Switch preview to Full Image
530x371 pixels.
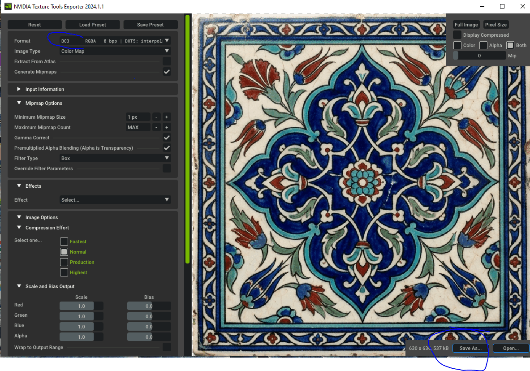point(466,25)
